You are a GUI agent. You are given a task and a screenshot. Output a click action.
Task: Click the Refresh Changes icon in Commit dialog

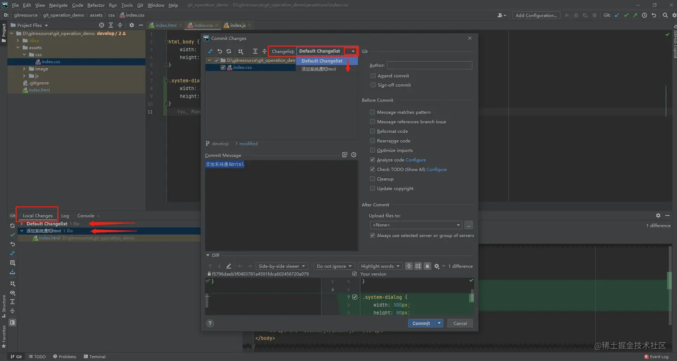tap(229, 51)
